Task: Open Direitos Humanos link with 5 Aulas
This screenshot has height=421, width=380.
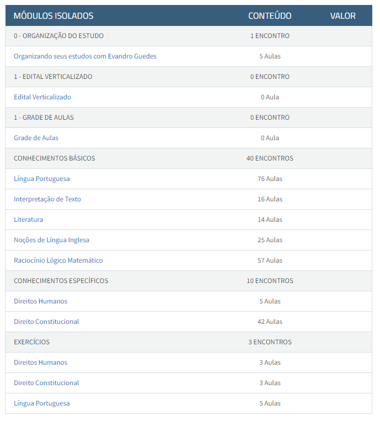Action: click(x=40, y=301)
